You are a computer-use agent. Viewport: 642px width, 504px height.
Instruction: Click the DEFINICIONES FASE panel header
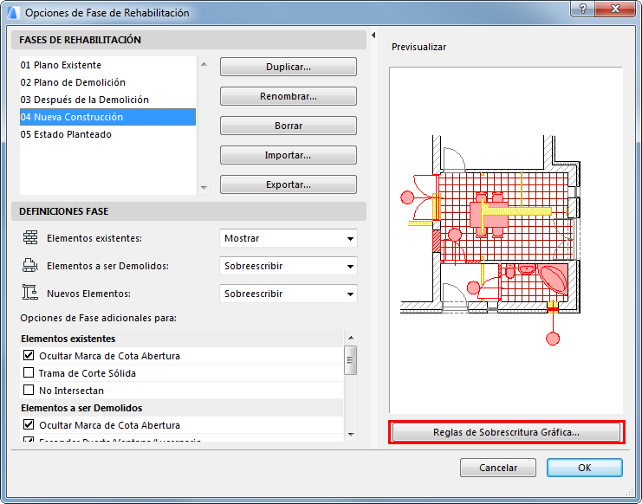(189, 211)
